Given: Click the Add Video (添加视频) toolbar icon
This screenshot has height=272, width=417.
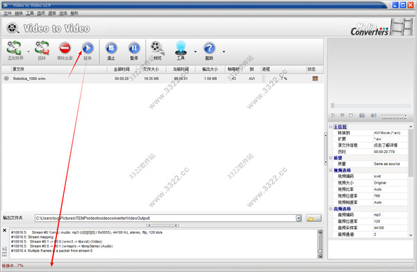Looking at the screenshot, I should pos(15,49).
